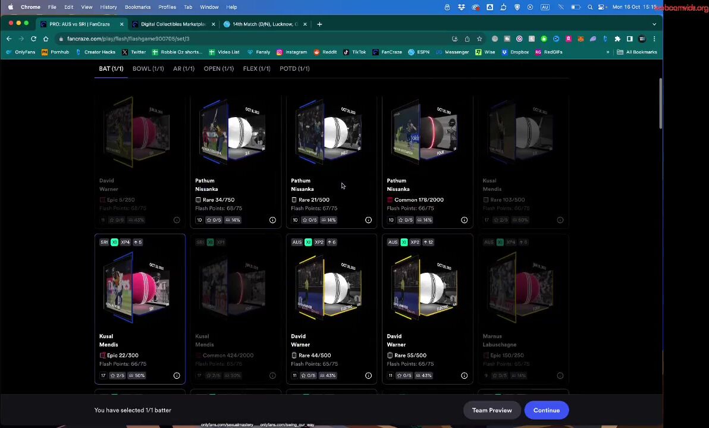Viewport: 709px width, 428px height.
Task: Show info for Kusal Mendis Epic 22/300 card
Action: point(177,376)
